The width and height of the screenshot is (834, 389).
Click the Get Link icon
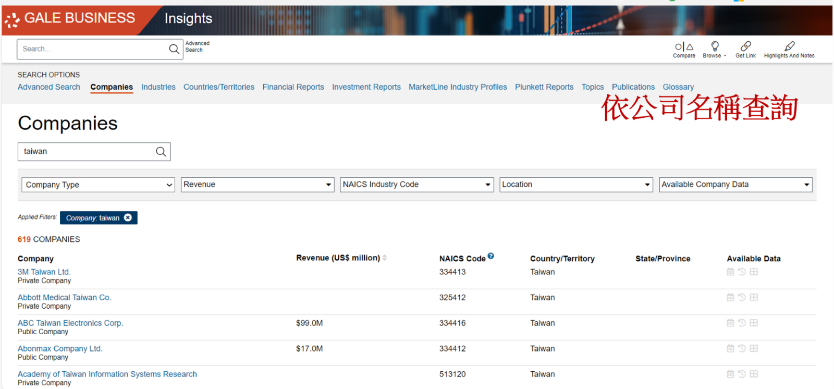(x=745, y=47)
